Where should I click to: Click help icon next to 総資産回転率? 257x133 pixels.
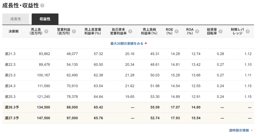(220, 31)
